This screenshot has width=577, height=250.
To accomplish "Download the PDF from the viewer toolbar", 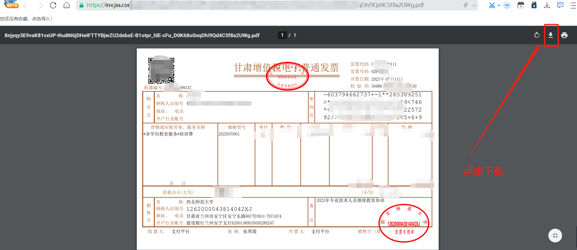I will tap(550, 35).
